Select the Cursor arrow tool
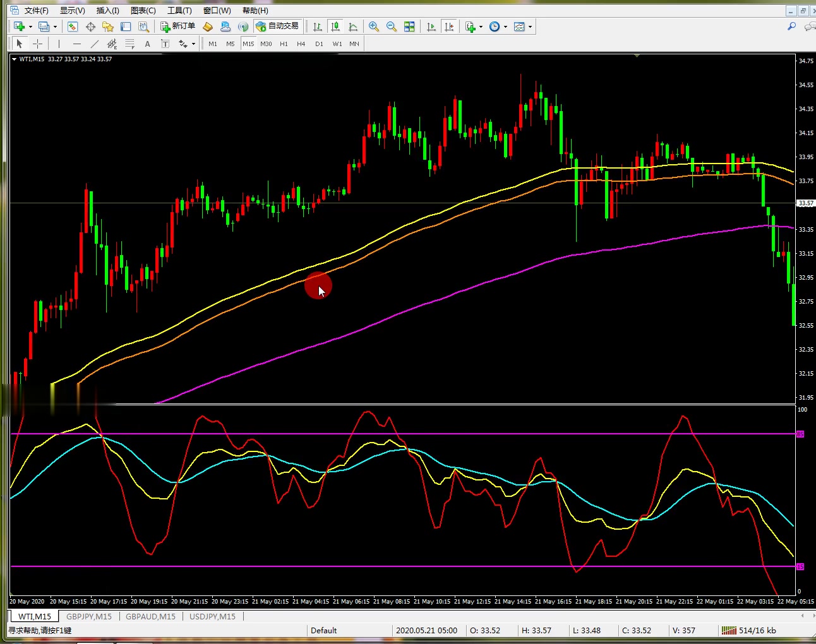Image resolution: width=816 pixels, height=644 pixels. pos(20,44)
